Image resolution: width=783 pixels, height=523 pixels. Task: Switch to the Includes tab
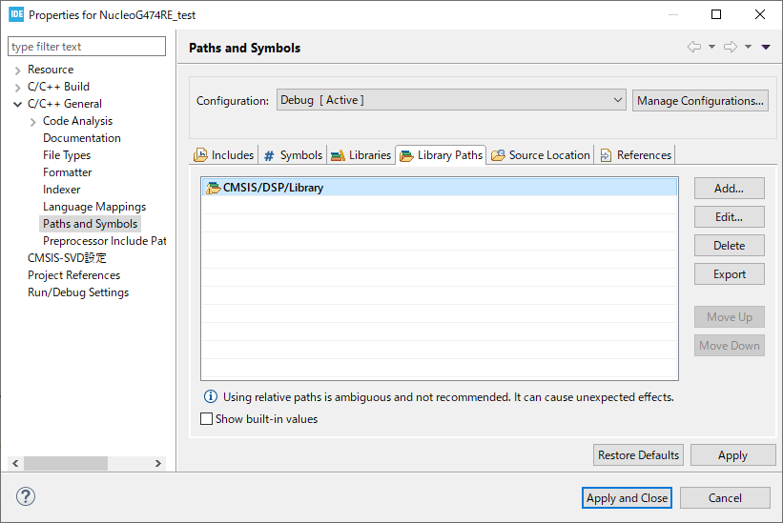point(224,155)
